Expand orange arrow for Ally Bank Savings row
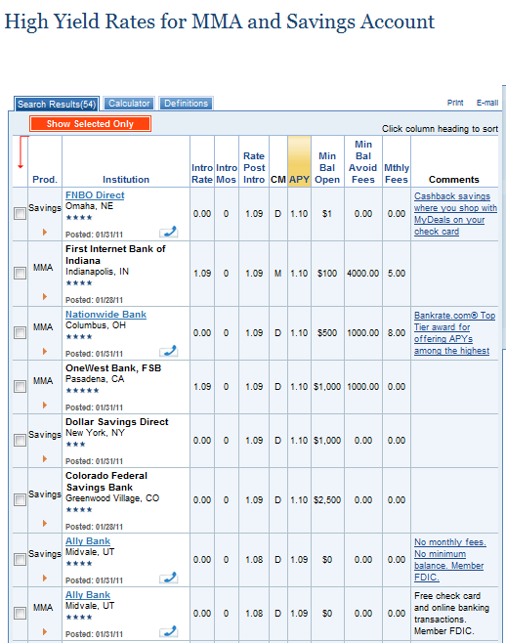Image resolution: width=506 pixels, height=643 pixels. click(x=45, y=579)
